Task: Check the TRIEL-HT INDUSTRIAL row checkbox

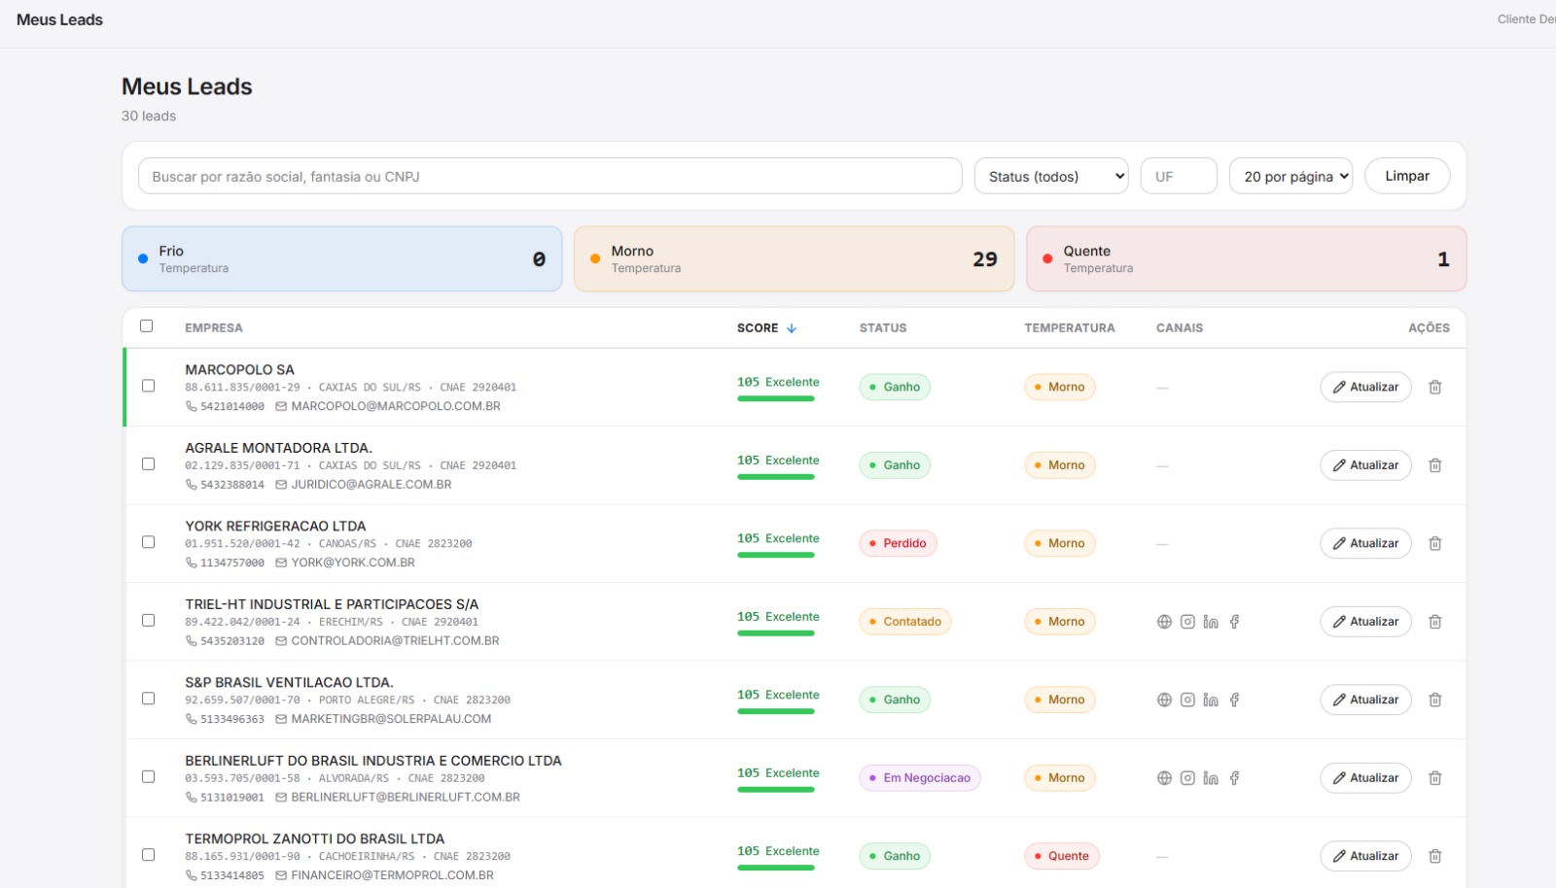Action: [149, 621]
